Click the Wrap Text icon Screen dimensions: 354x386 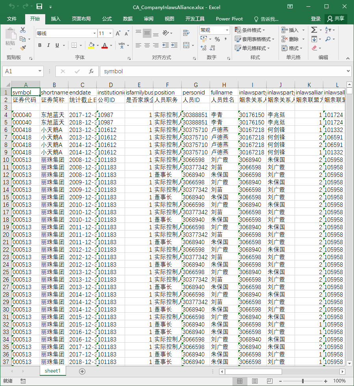coord(186,33)
